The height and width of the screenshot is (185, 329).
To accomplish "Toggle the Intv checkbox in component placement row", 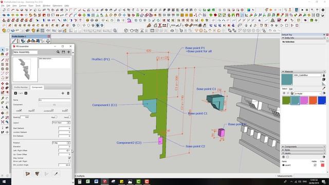I will (21, 110).
